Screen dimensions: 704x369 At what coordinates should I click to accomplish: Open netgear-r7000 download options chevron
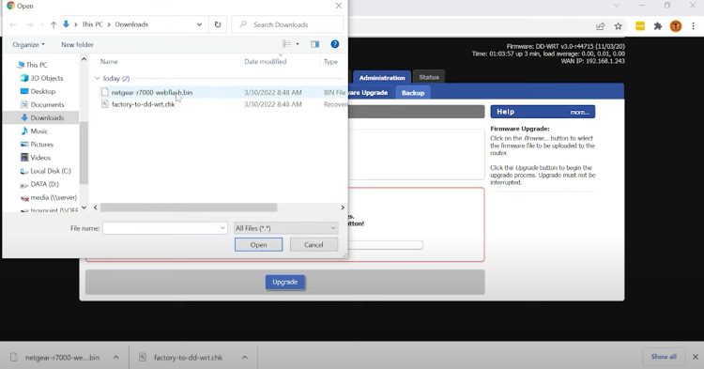point(115,358)
